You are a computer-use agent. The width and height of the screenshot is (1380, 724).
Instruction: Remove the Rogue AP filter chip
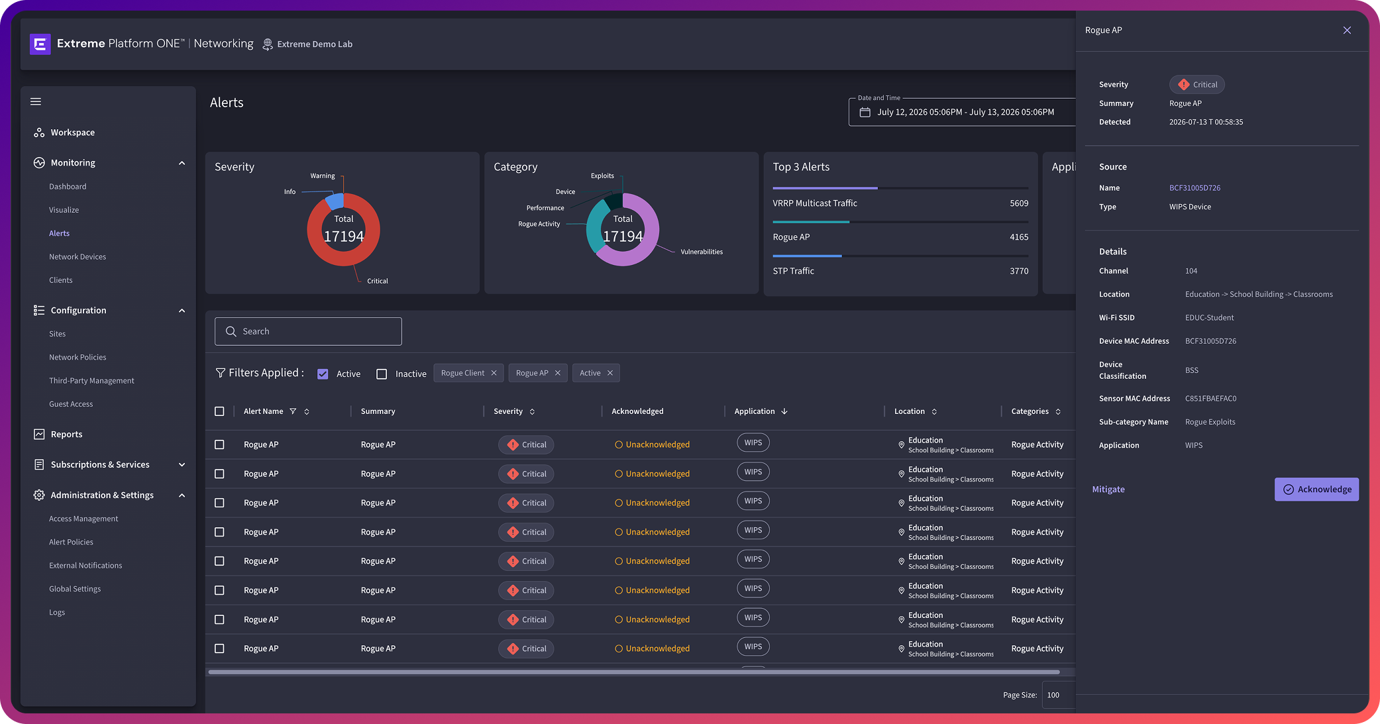pos(558,373)
